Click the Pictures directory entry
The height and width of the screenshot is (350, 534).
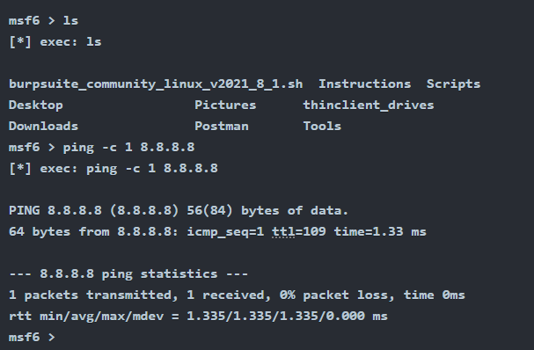(x=225, y=105)
